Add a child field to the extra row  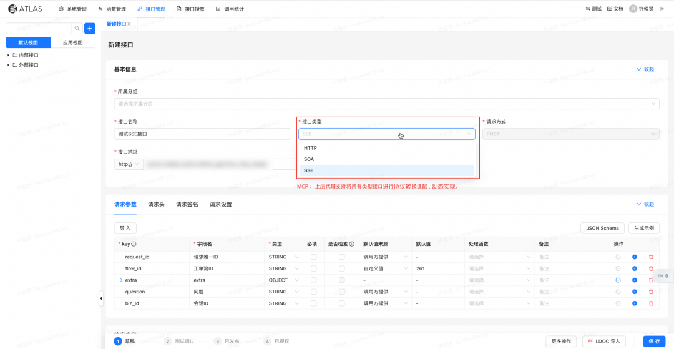618,280
